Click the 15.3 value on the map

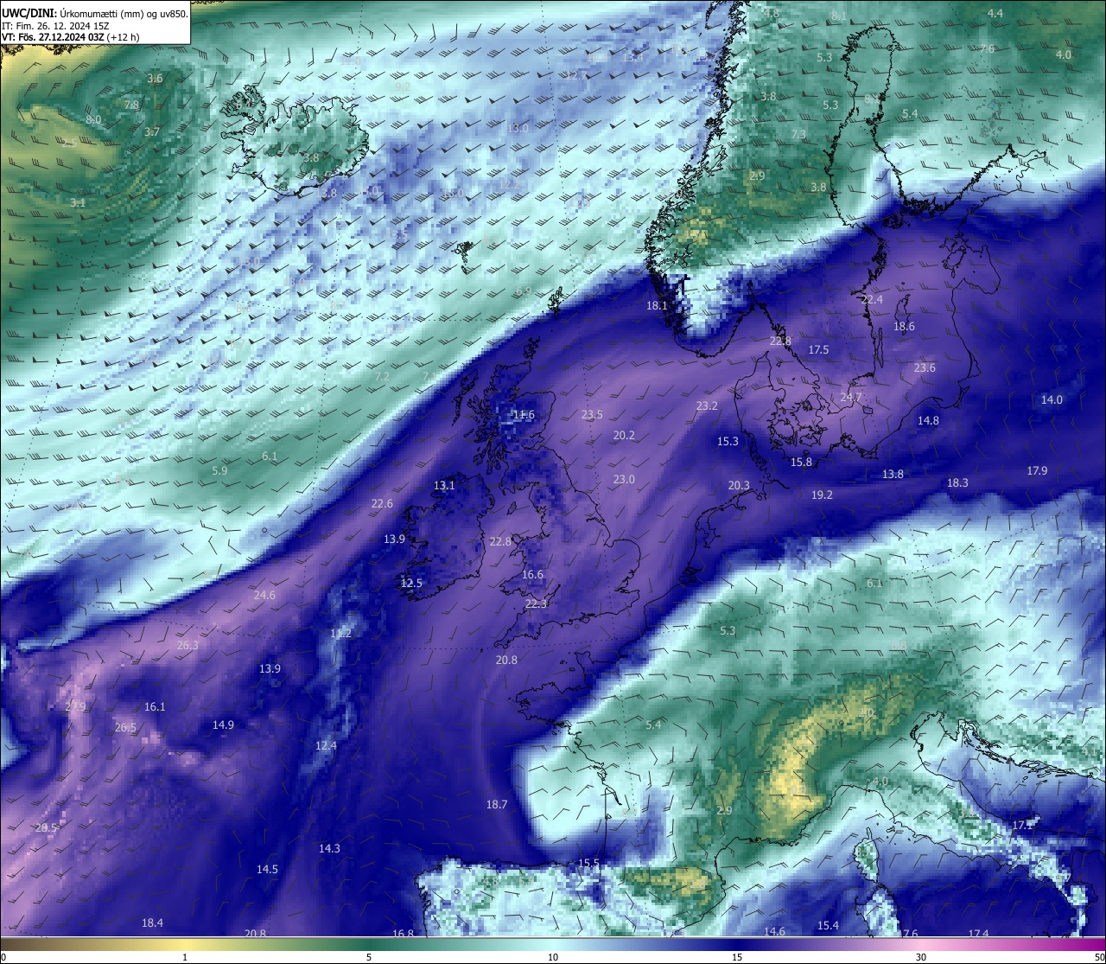pyautogui.click(x=728, y=441)
